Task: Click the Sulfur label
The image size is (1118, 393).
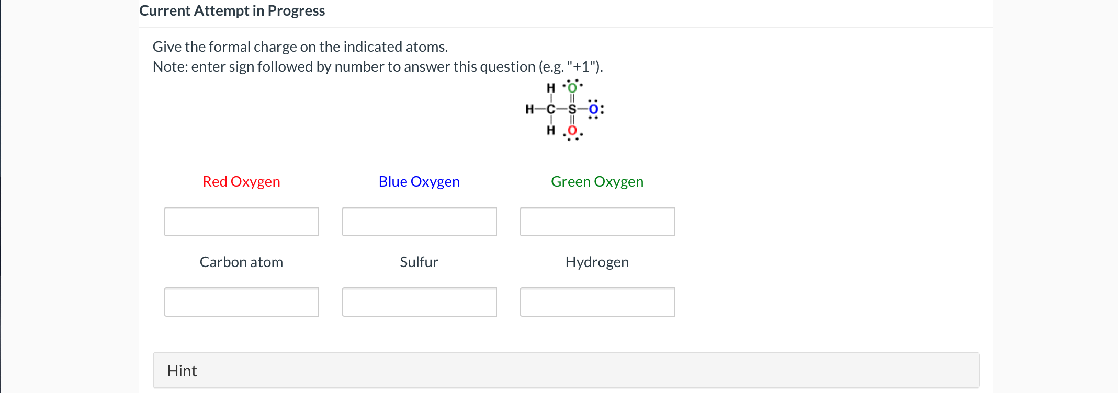Action: tap(419, 262)
